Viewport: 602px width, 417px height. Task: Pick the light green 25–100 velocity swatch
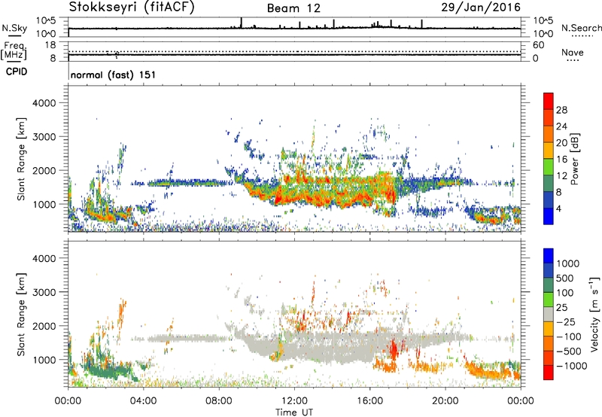[x=549, y=300]
